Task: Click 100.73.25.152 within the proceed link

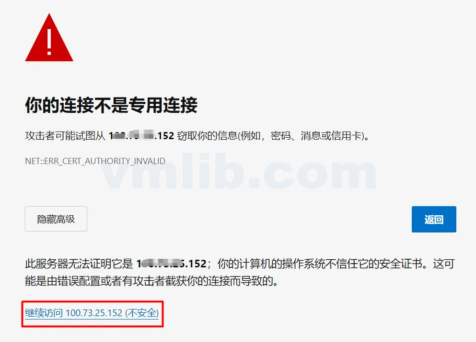Action: click(94, 313)
